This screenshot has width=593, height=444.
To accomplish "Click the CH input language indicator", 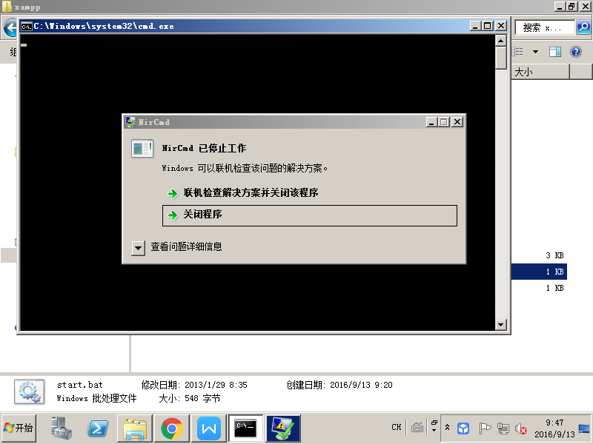I will (x=397, y=427).
